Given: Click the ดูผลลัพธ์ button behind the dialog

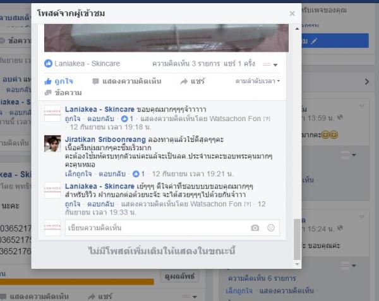Looking at the screenshot, I should [x=179, y=276].
